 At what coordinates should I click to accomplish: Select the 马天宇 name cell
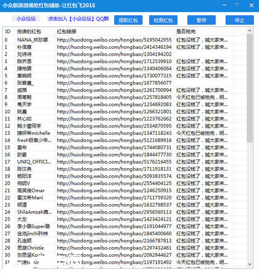(25, 104)
